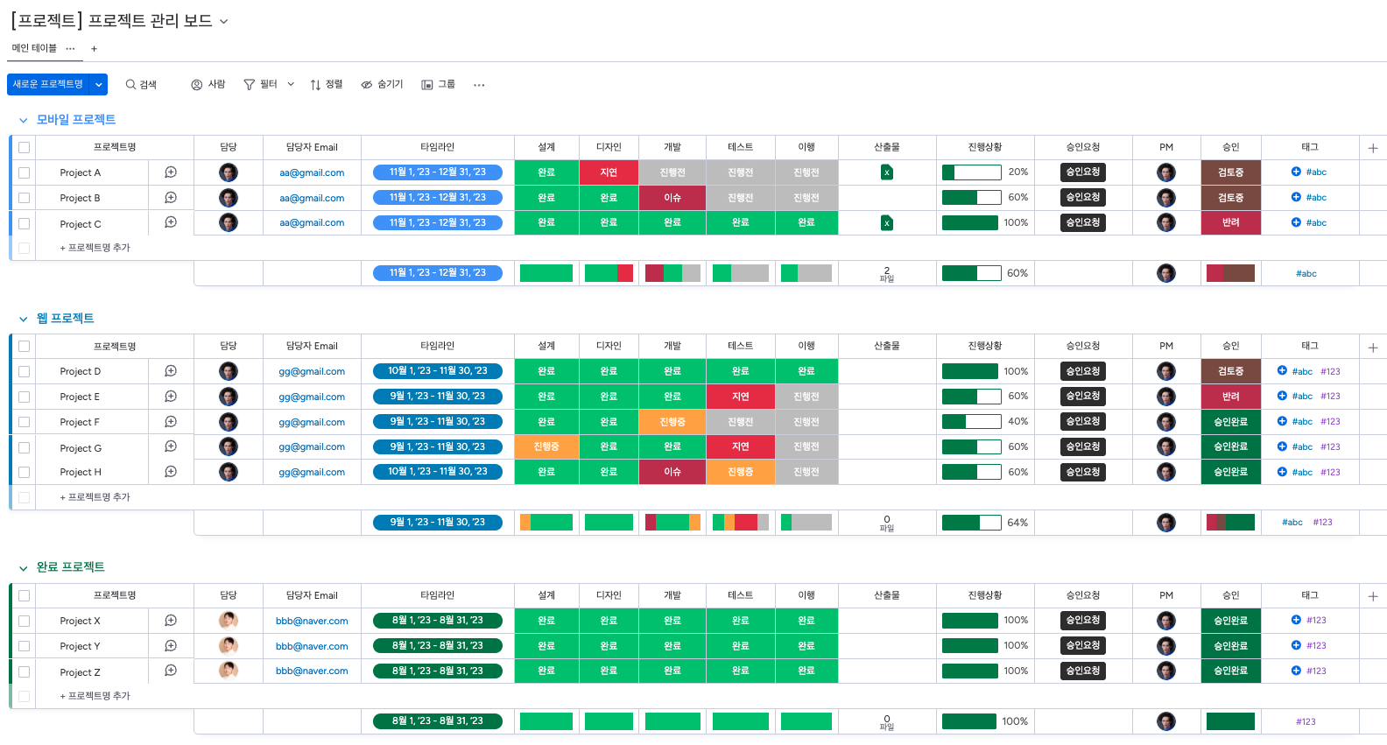Open aa@gmail.com email link for Project A

312,173
